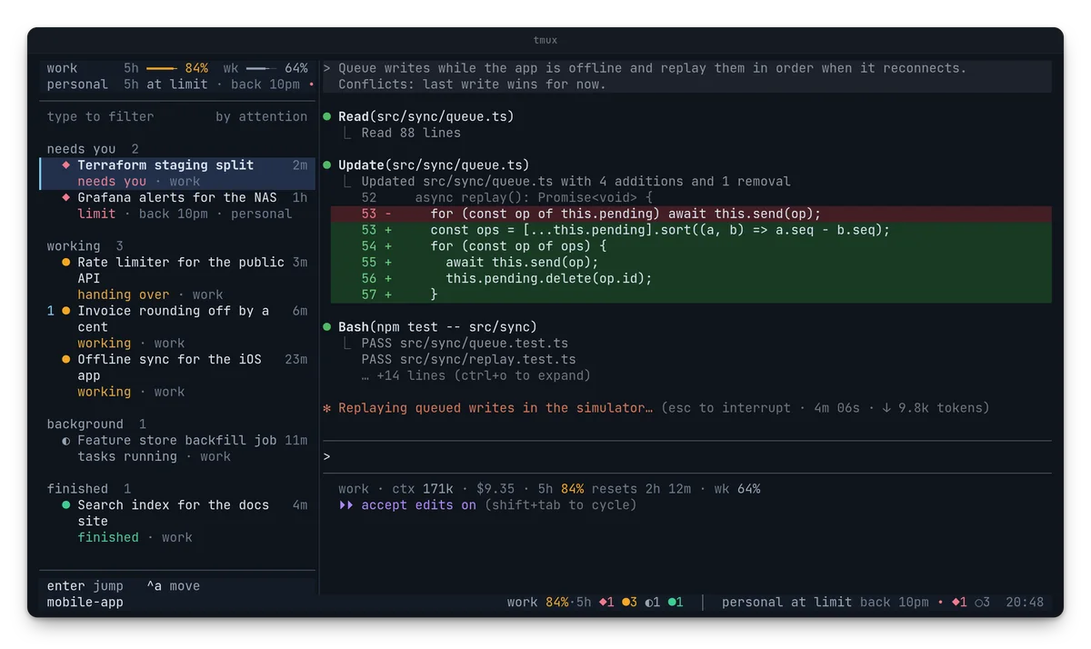This screenshot has height=649, width=1091.
Task: Click the mobile-app session name
Action: pyautogui.click(x=85, y=603)
